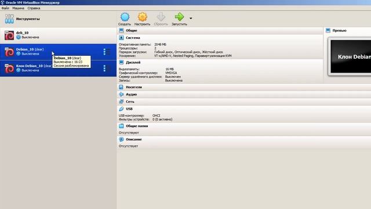
Task: Open the Аудио settings header link
Action: 132,94
